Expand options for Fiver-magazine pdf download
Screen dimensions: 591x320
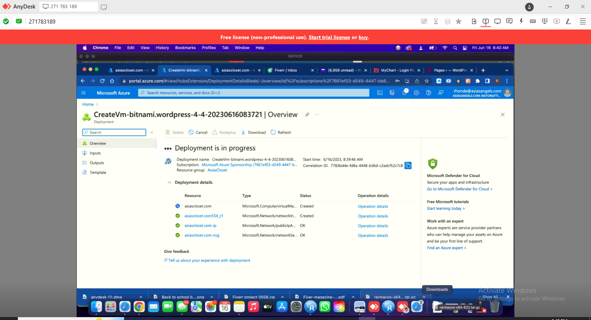click(x=353, y=297)
